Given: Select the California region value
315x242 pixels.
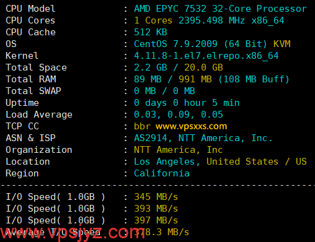Looking at the screenshot, I should click(x=162, y=173).
